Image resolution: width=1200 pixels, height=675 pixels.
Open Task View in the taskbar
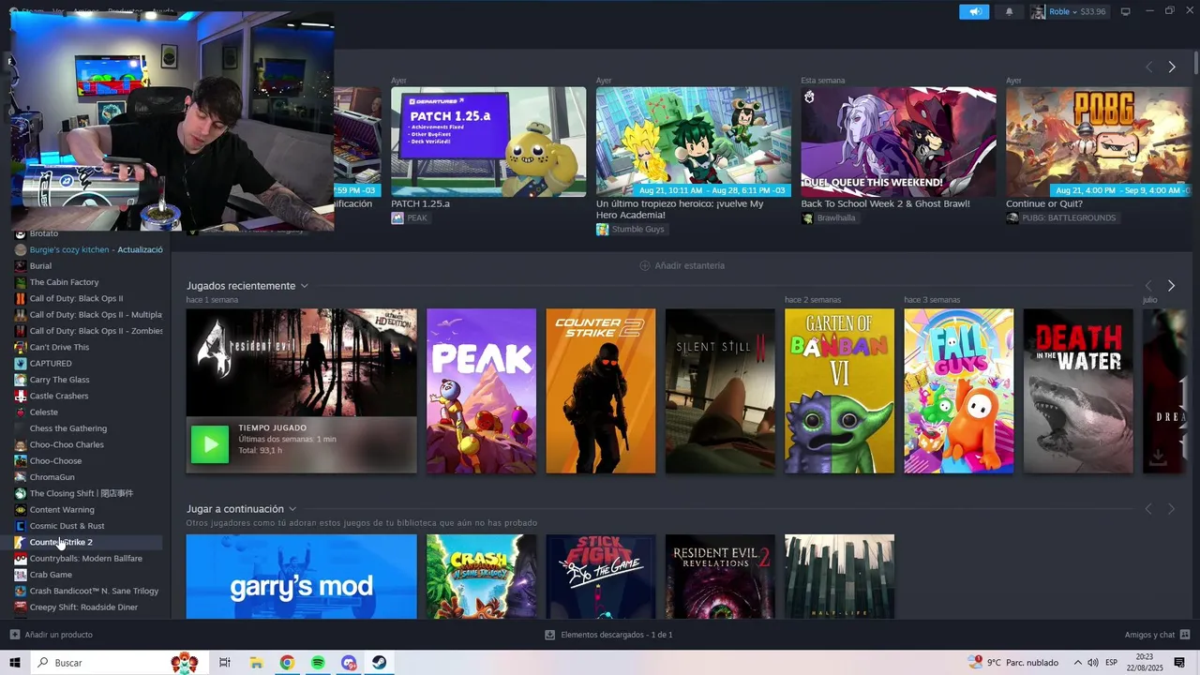click(225, 663)
